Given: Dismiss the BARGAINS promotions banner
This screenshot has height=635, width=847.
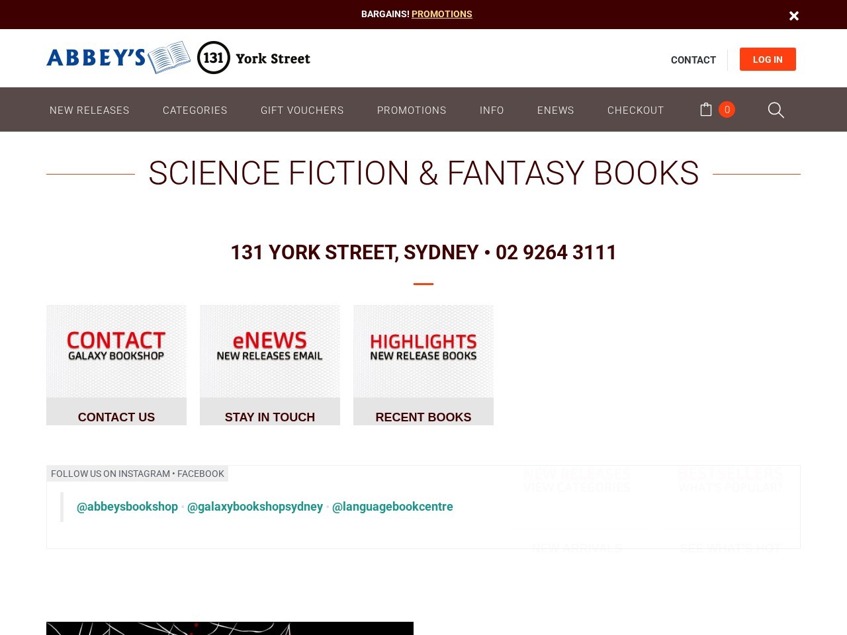Looking at the screenshot, I should pyautogui.click(x=793, y=15).
